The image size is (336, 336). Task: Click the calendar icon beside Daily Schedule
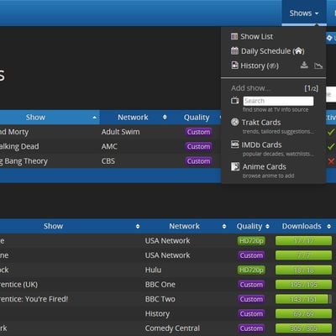(234, 51)
